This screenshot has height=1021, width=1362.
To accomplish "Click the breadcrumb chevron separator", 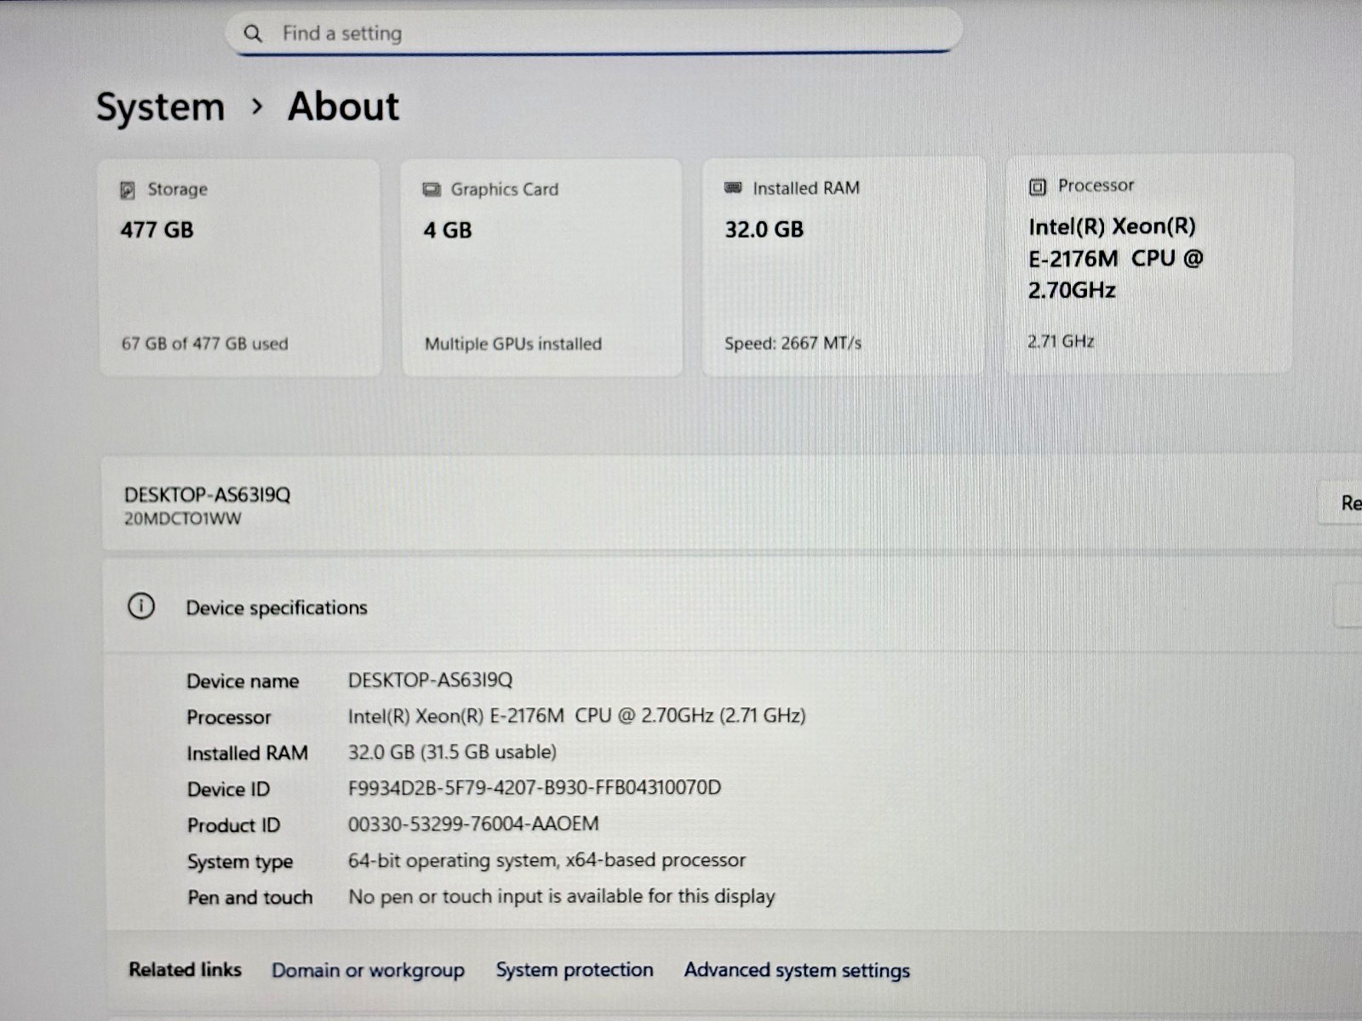I will pos(257,107).
